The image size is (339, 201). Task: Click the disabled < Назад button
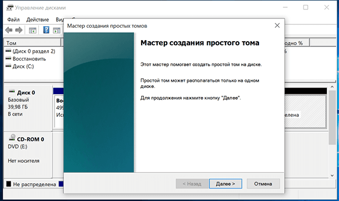[192, 184]
